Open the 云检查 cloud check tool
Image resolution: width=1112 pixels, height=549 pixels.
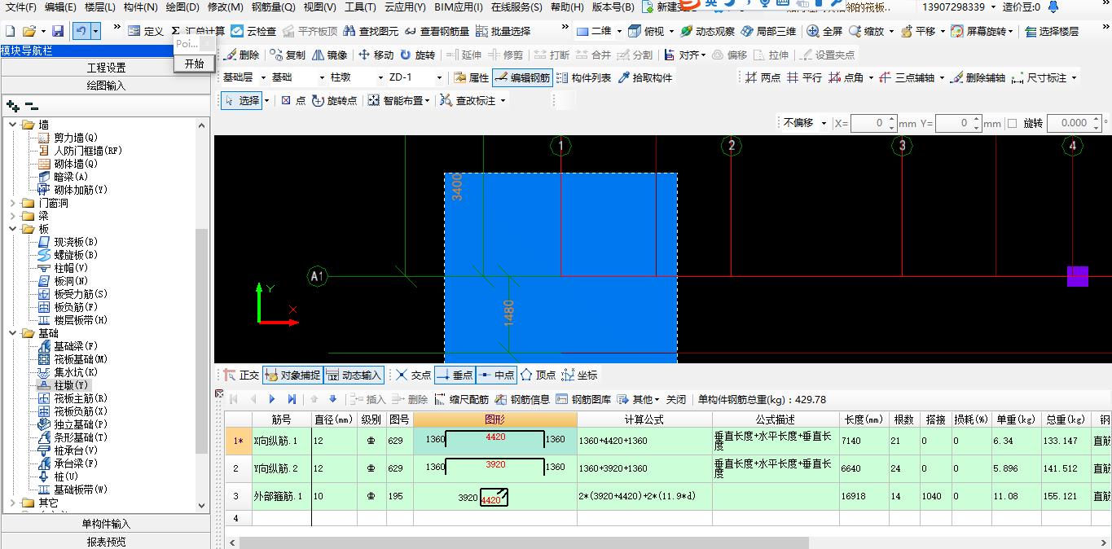point(253,31)
